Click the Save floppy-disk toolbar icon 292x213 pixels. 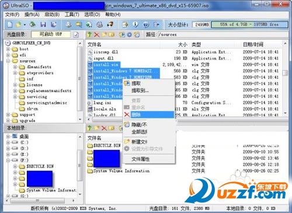(x=43, y=25)
